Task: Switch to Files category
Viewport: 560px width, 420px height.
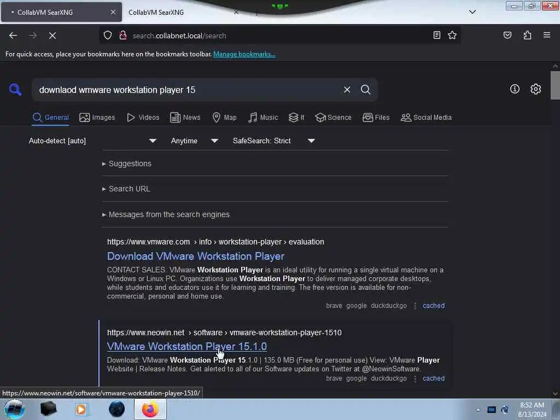Action: 376,117
